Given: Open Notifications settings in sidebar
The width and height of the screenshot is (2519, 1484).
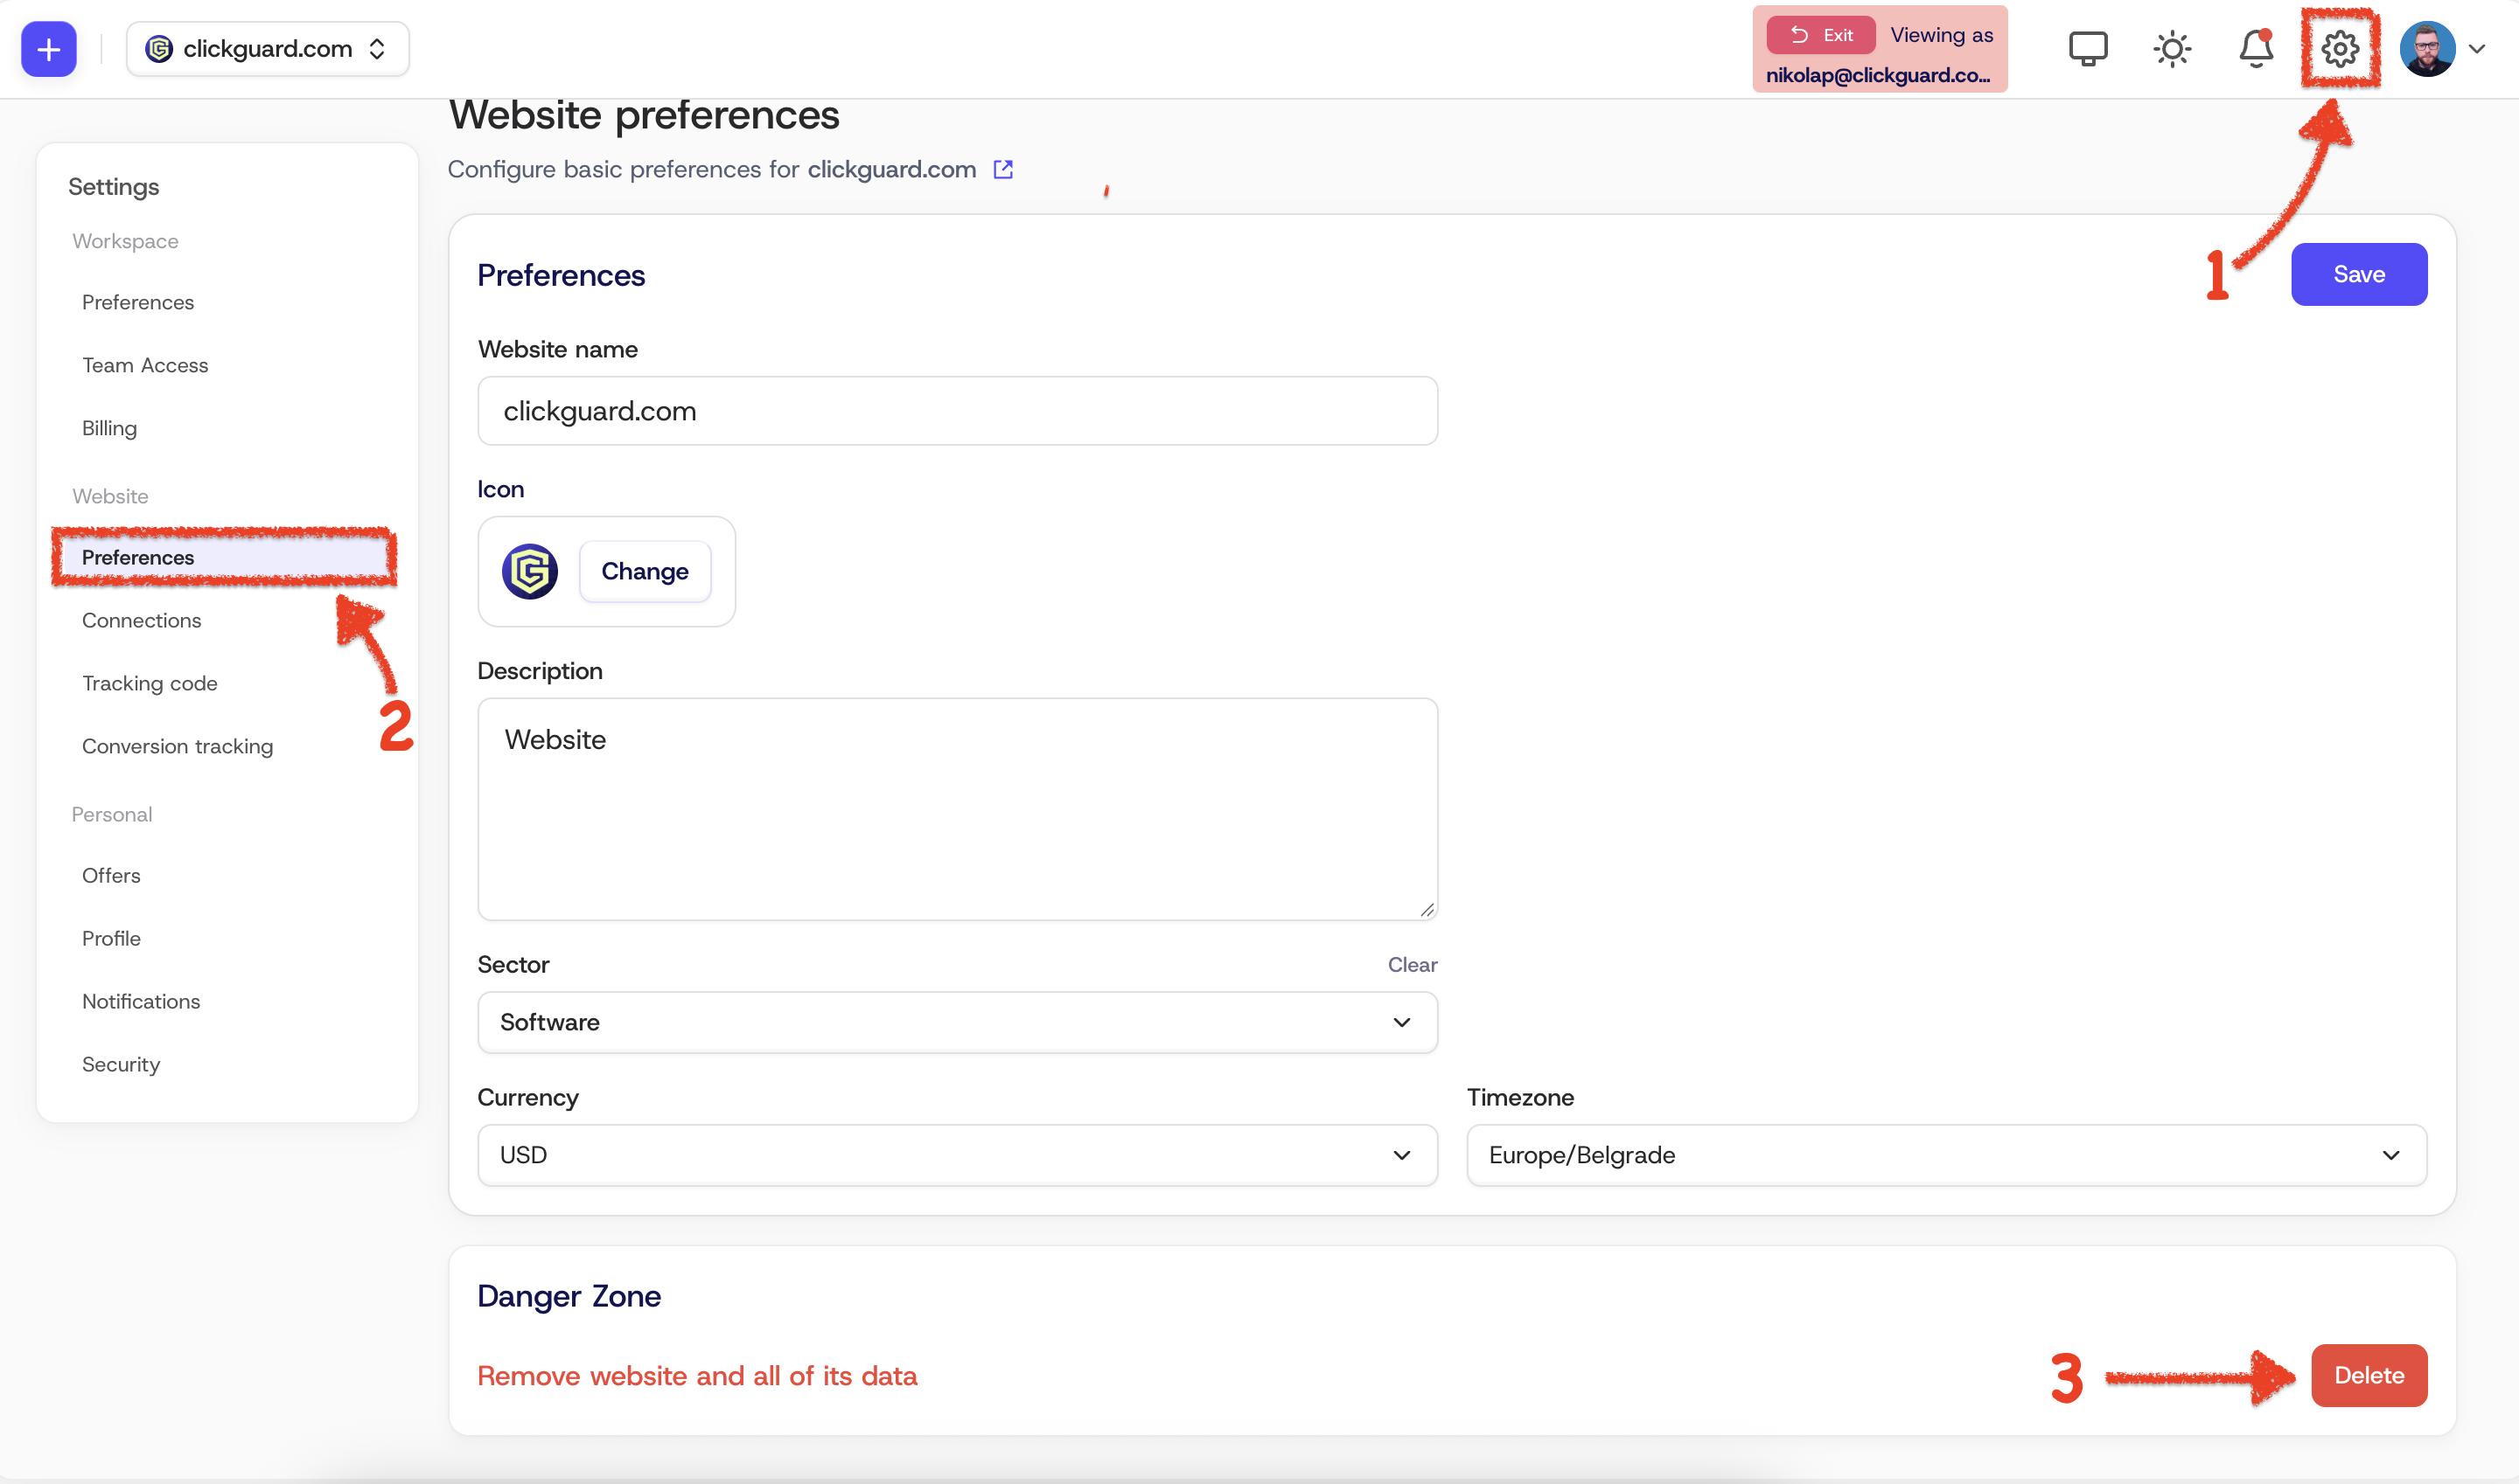Looking at the screenshot, I should click(141, 1001).
